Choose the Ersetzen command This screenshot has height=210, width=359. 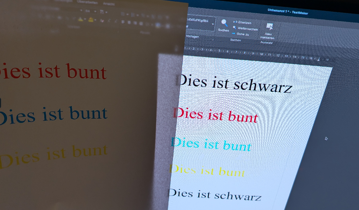(242, 23)
